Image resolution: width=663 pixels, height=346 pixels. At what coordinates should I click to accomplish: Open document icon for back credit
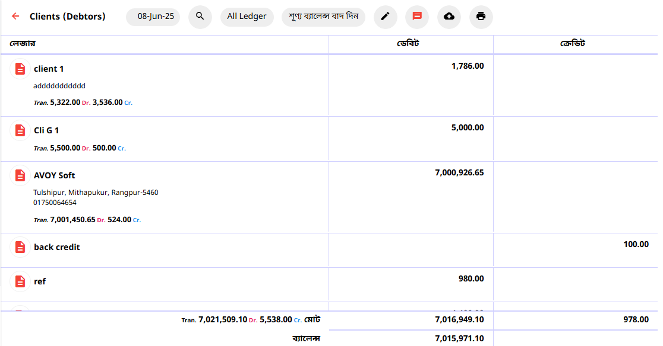click(x=20, y=247)
